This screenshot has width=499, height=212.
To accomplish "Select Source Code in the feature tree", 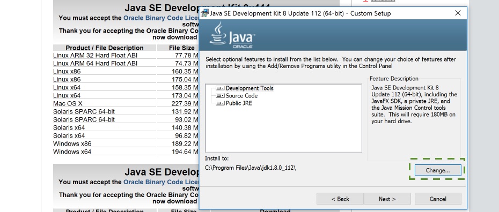I will [241, 96].
